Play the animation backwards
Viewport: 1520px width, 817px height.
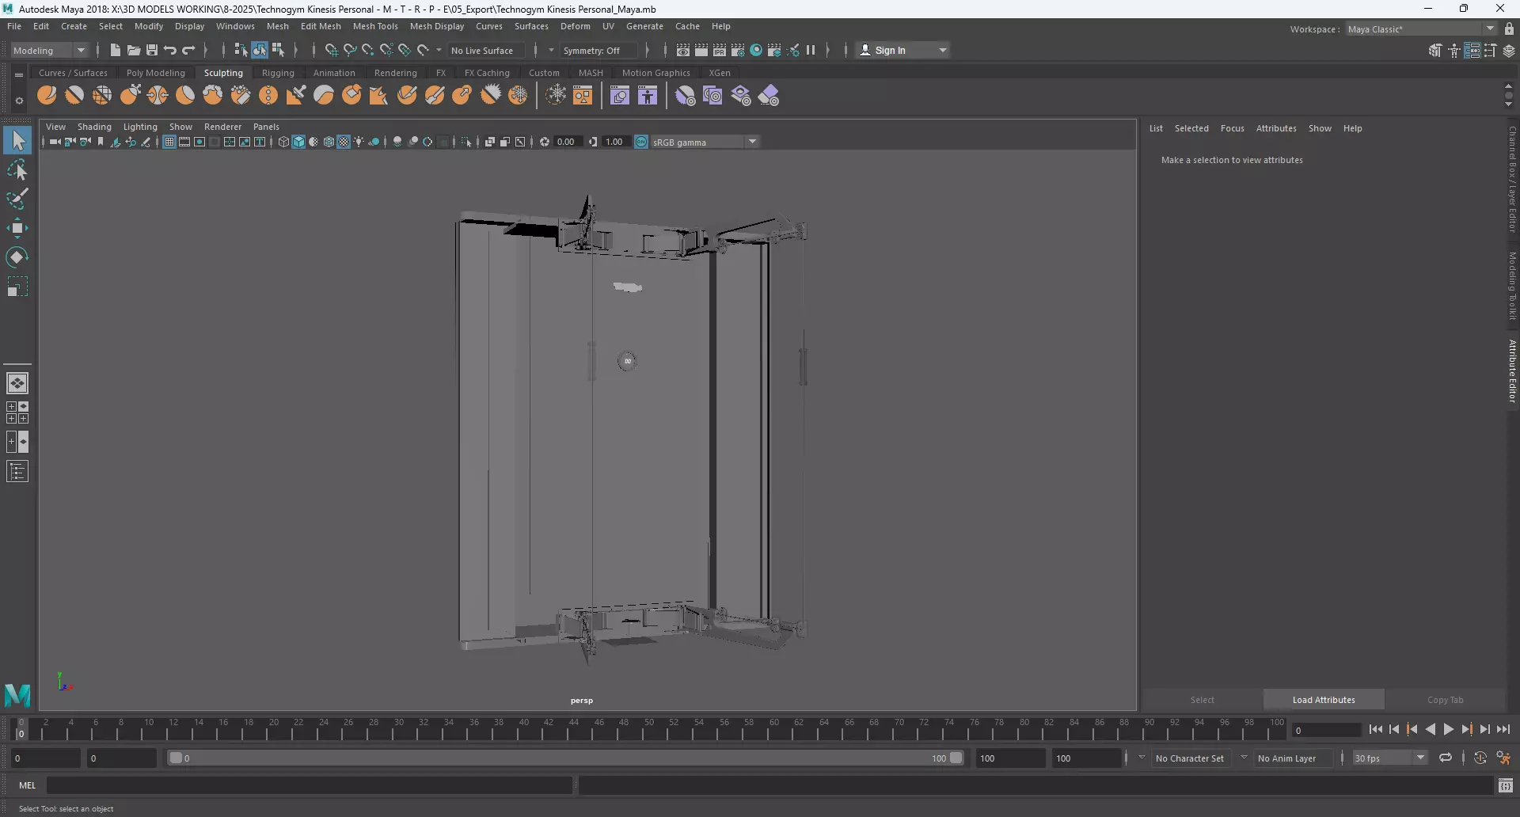tap(1431, 730)
